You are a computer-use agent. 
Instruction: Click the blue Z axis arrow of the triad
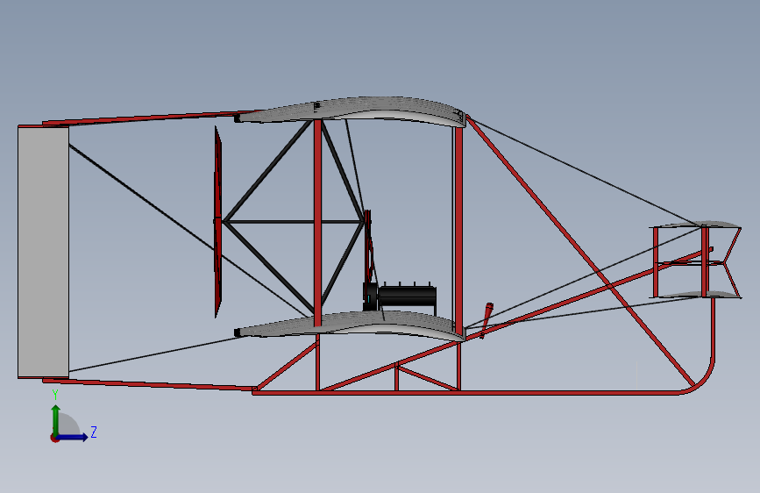[73, 437]
